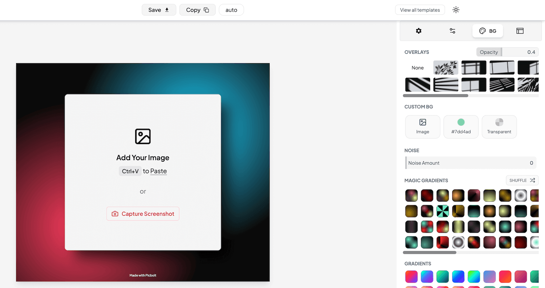545x288 pixels.
Task: Click the download icon in the Save button
Action: point(167,10)
